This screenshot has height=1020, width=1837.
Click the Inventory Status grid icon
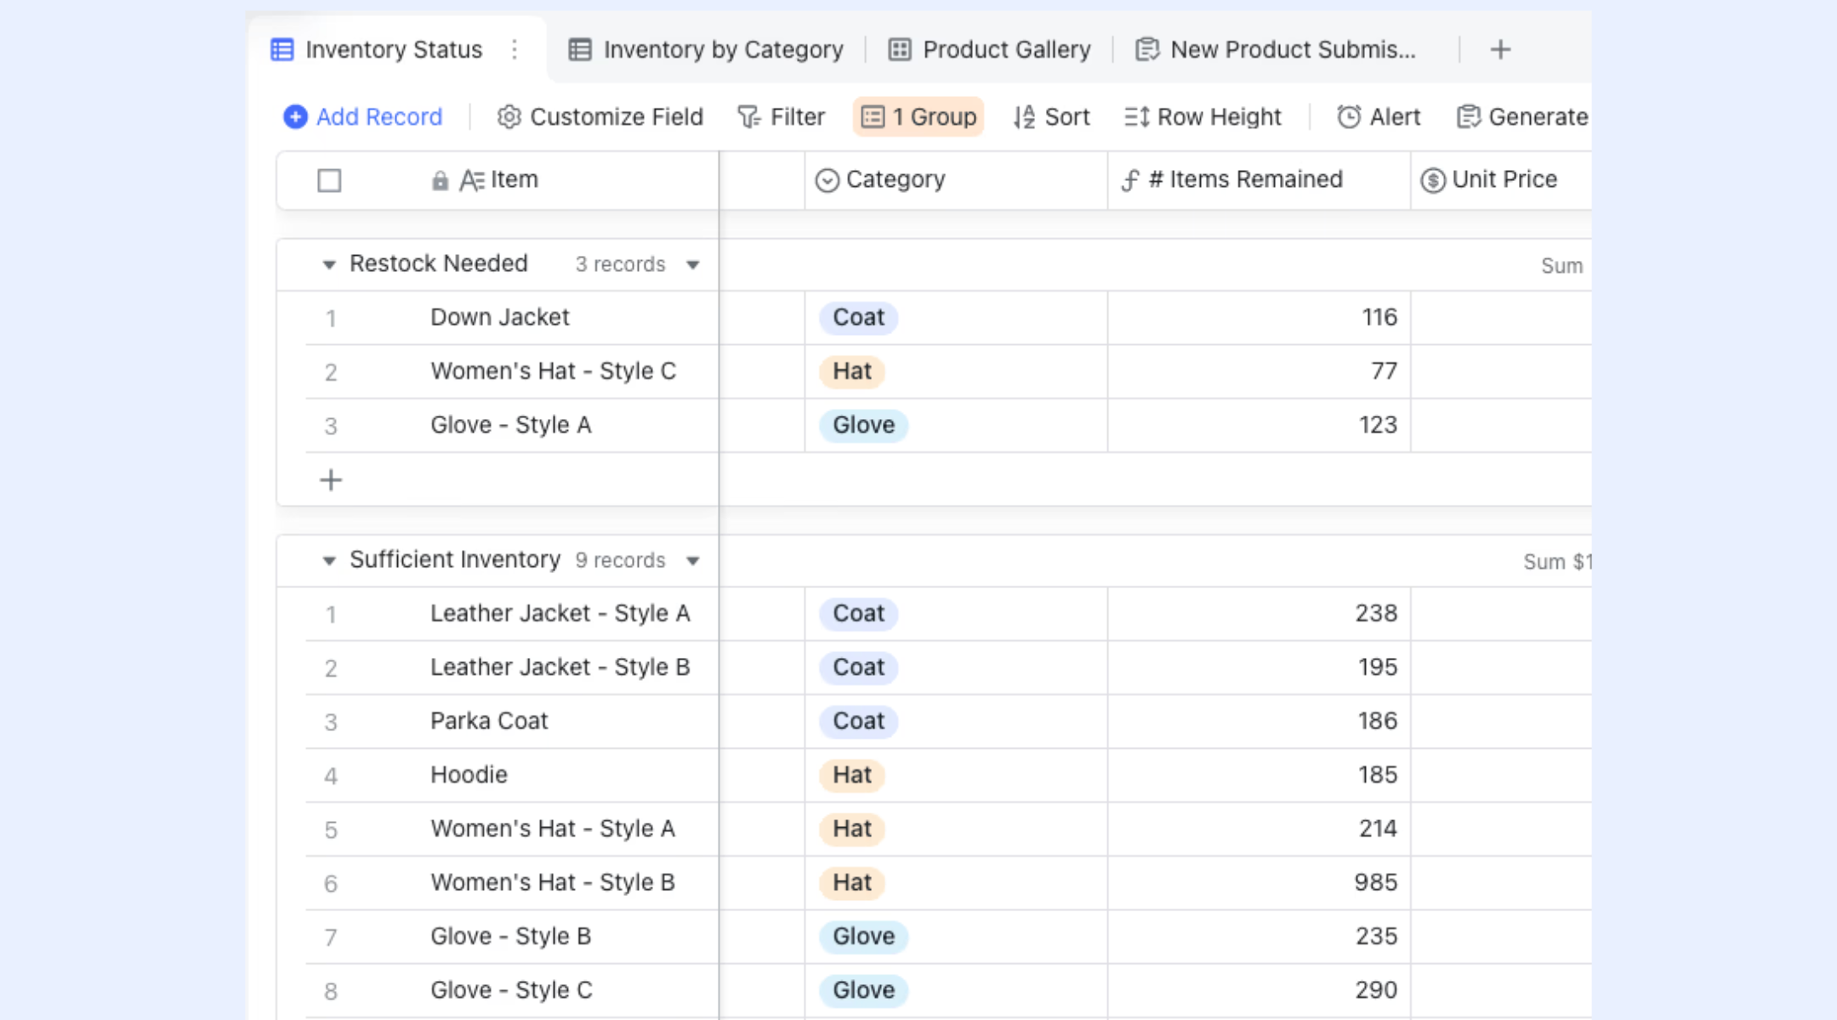282,49
